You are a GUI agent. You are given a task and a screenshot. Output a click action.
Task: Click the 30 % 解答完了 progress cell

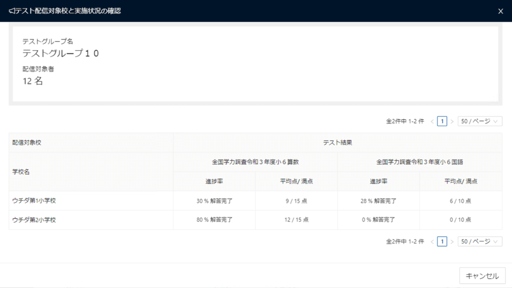[x=214, y=201]
